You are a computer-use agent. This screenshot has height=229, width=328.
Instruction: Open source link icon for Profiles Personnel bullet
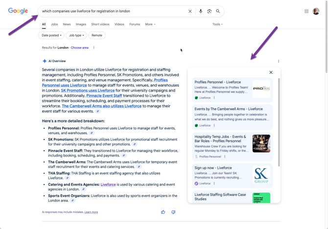point(92,133)
